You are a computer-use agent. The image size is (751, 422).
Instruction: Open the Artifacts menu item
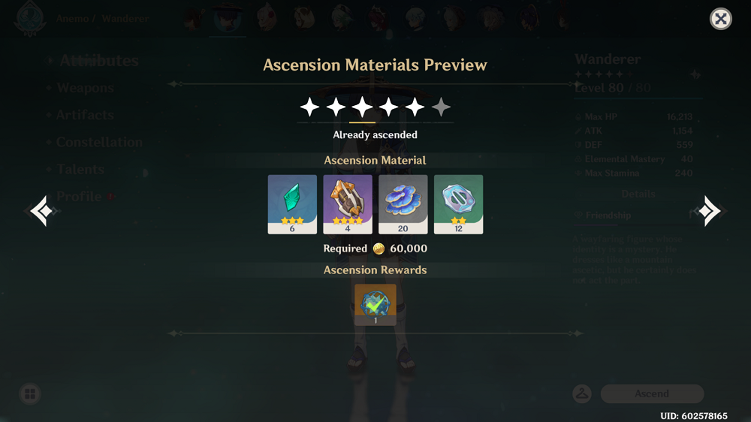[x=85, y=115]
